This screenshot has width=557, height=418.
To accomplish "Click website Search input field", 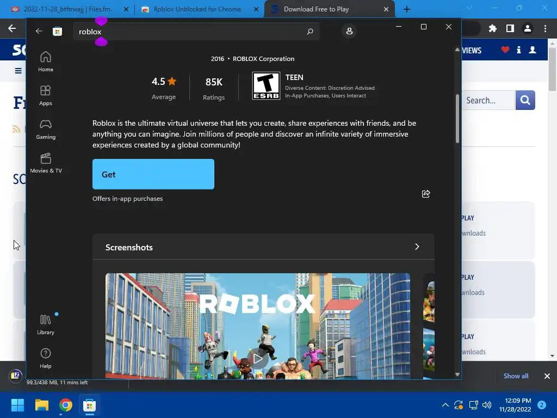I will pos(488,100).
